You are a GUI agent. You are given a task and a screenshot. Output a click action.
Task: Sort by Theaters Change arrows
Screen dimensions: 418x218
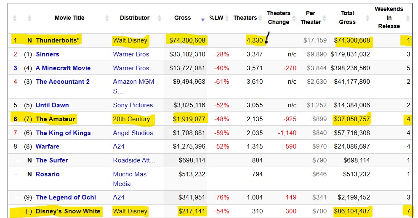pos(294,18)
